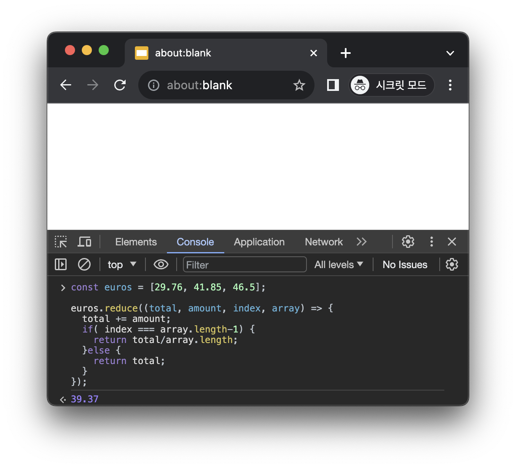Viewport: 516px width, 468px height.
Task: Click the forward navigation arrow
Action: pos(93,85)
